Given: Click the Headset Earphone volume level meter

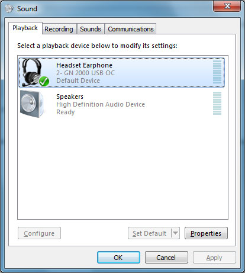Looking at the screenshot, I should (217, 72).
